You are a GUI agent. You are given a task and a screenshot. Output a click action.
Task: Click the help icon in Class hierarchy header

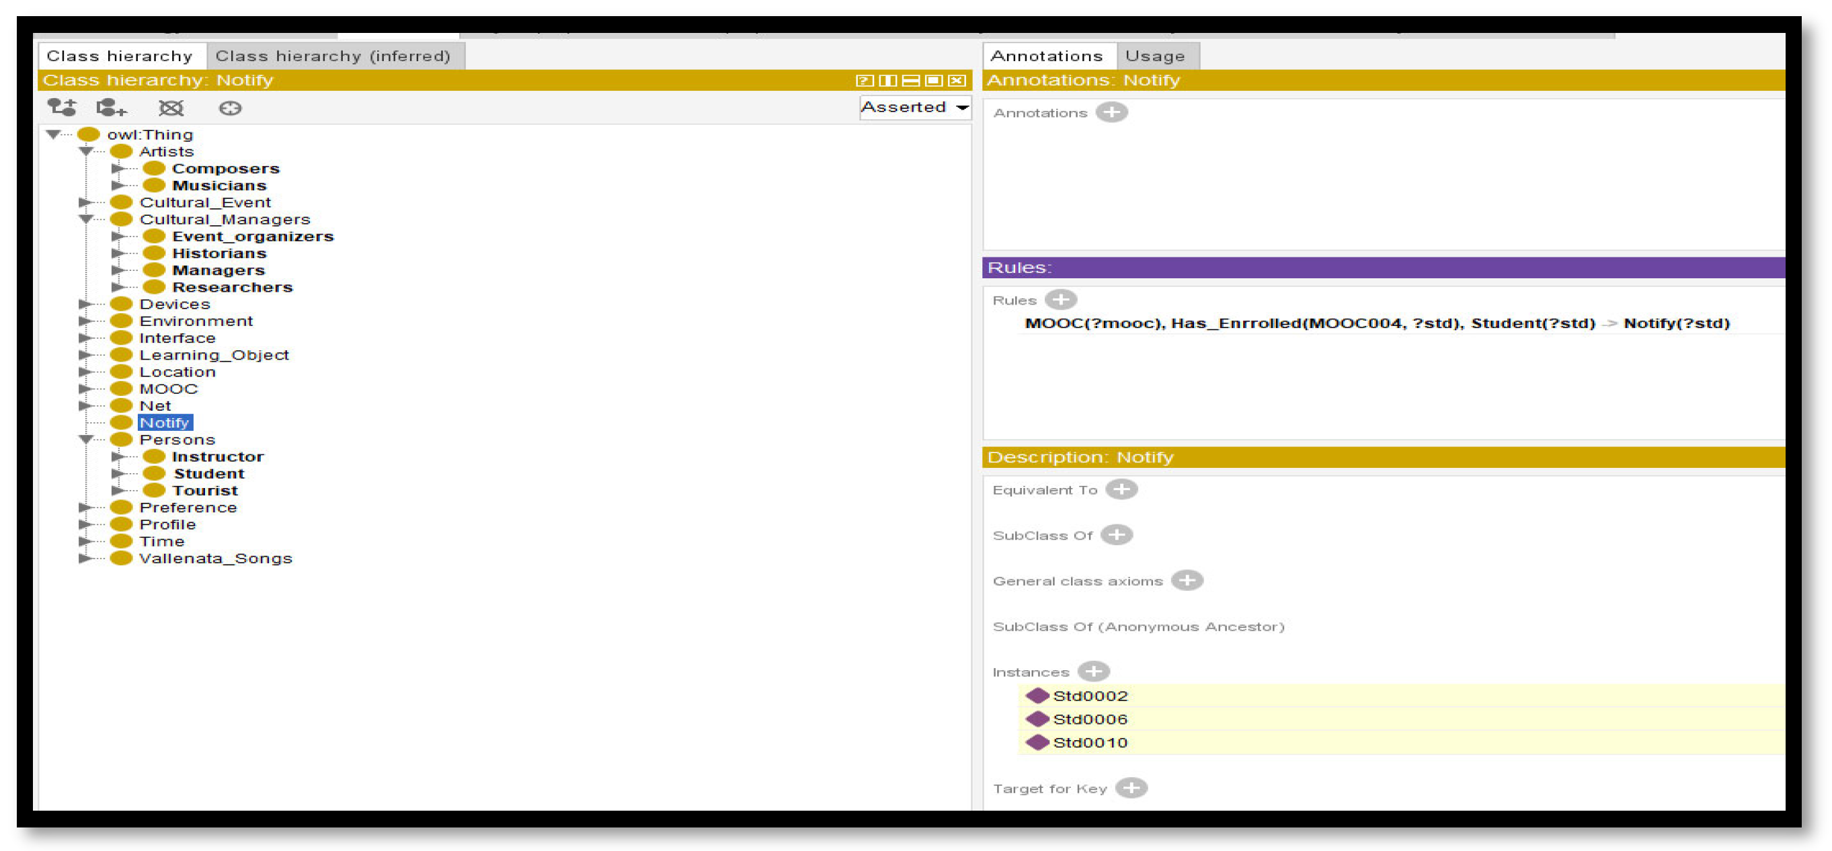pos(863,81)
